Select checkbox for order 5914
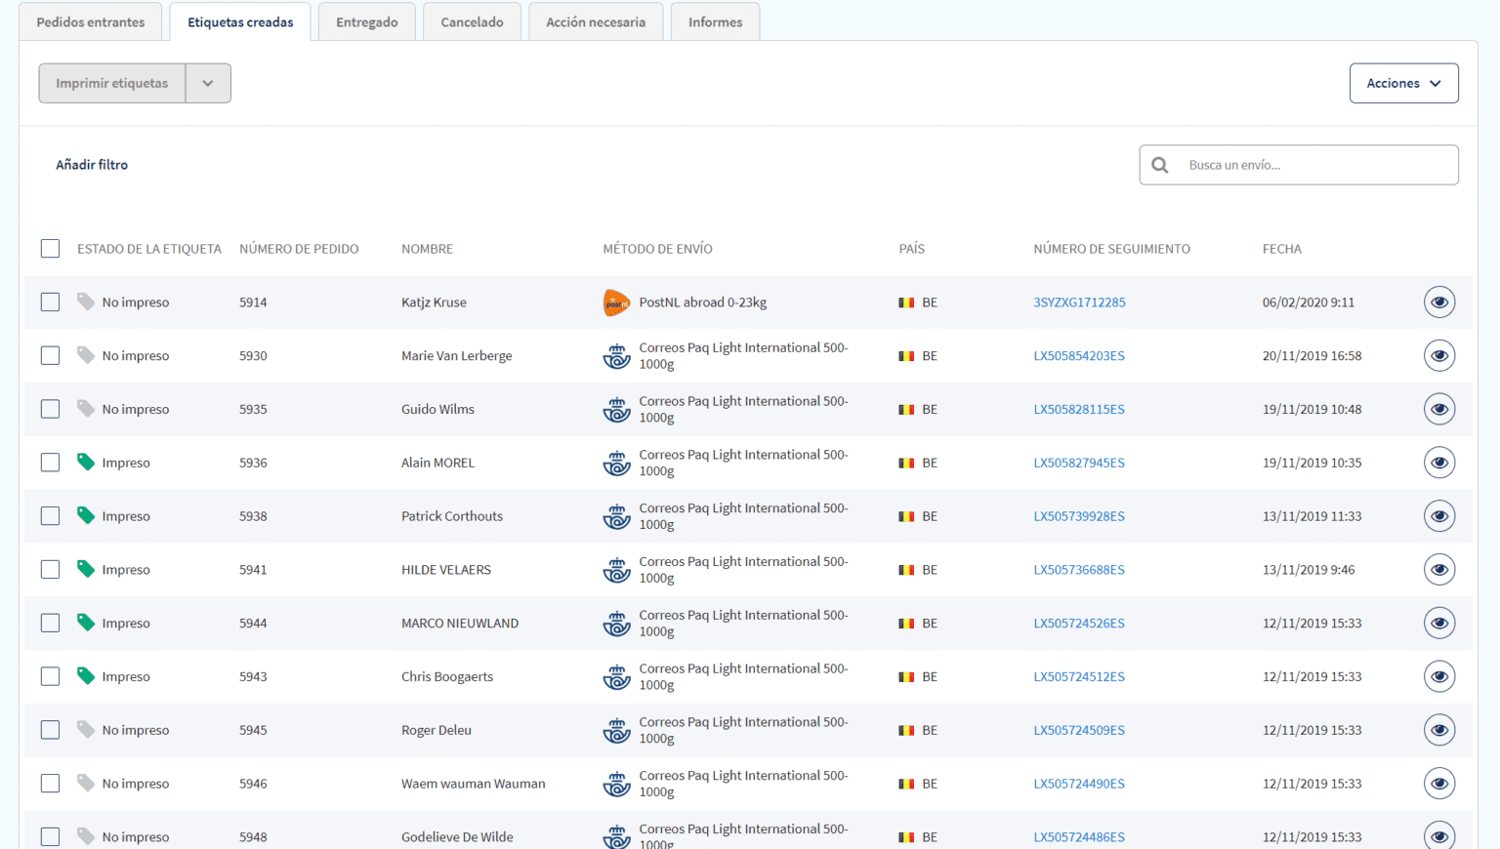 pos(51,303)
